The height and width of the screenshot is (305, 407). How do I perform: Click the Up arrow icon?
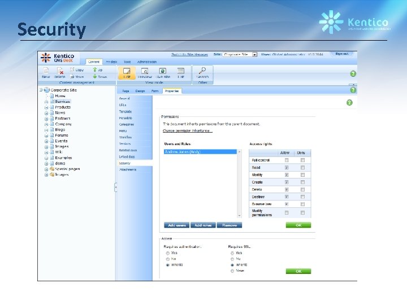pos(95,69)
